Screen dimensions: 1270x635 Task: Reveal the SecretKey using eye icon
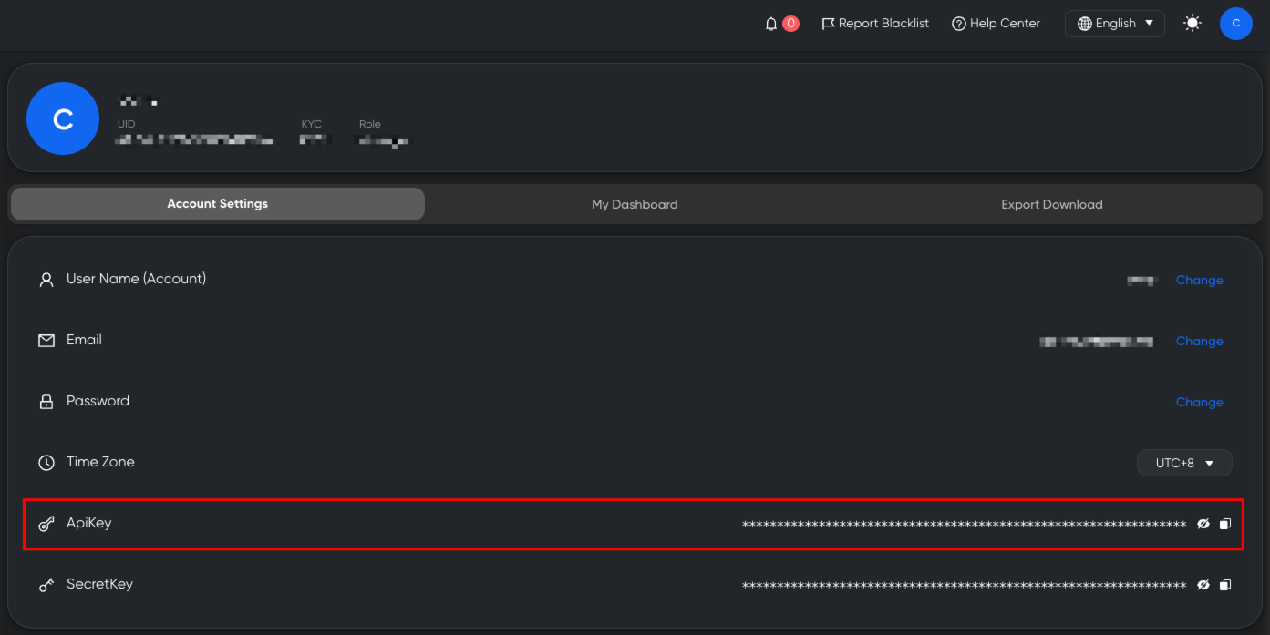pyautogui.click(x=1203, y=585)
